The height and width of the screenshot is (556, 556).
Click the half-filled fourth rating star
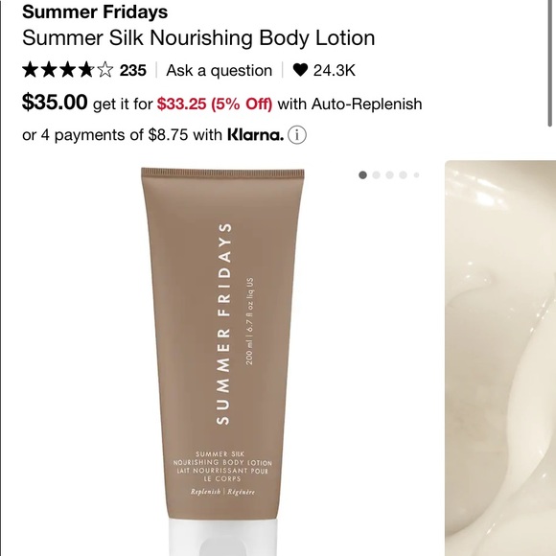tap(86, 69)
